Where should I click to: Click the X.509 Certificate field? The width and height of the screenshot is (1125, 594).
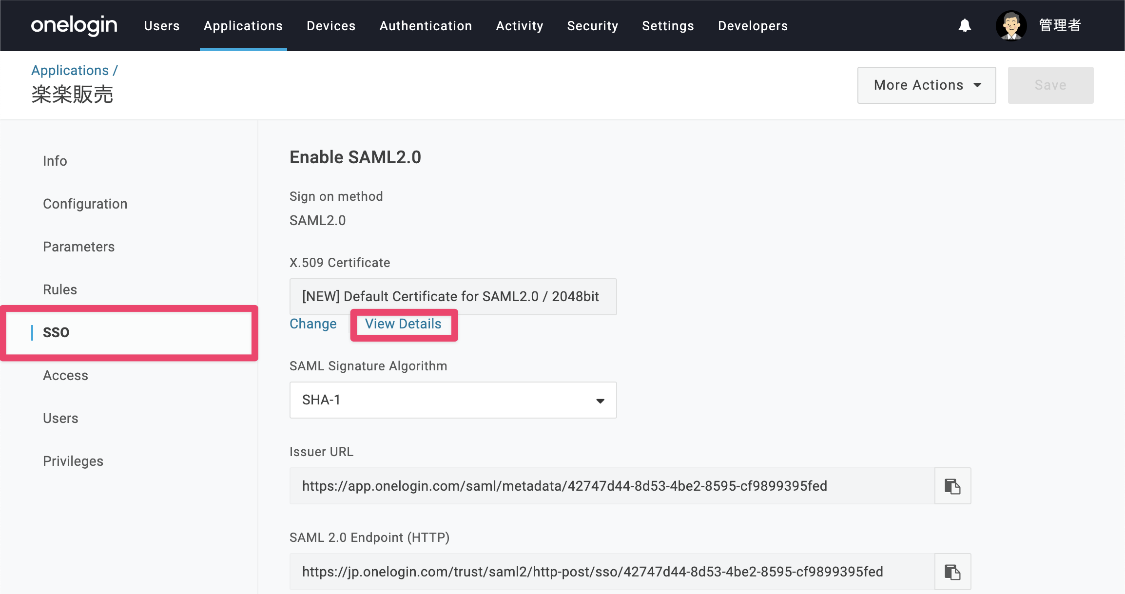click(x=453, y=297)
